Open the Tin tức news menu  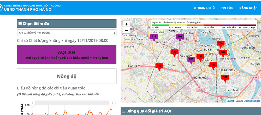pos(227,8)
